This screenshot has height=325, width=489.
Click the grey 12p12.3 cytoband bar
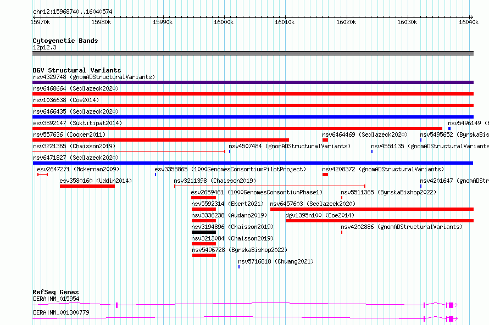253,53
